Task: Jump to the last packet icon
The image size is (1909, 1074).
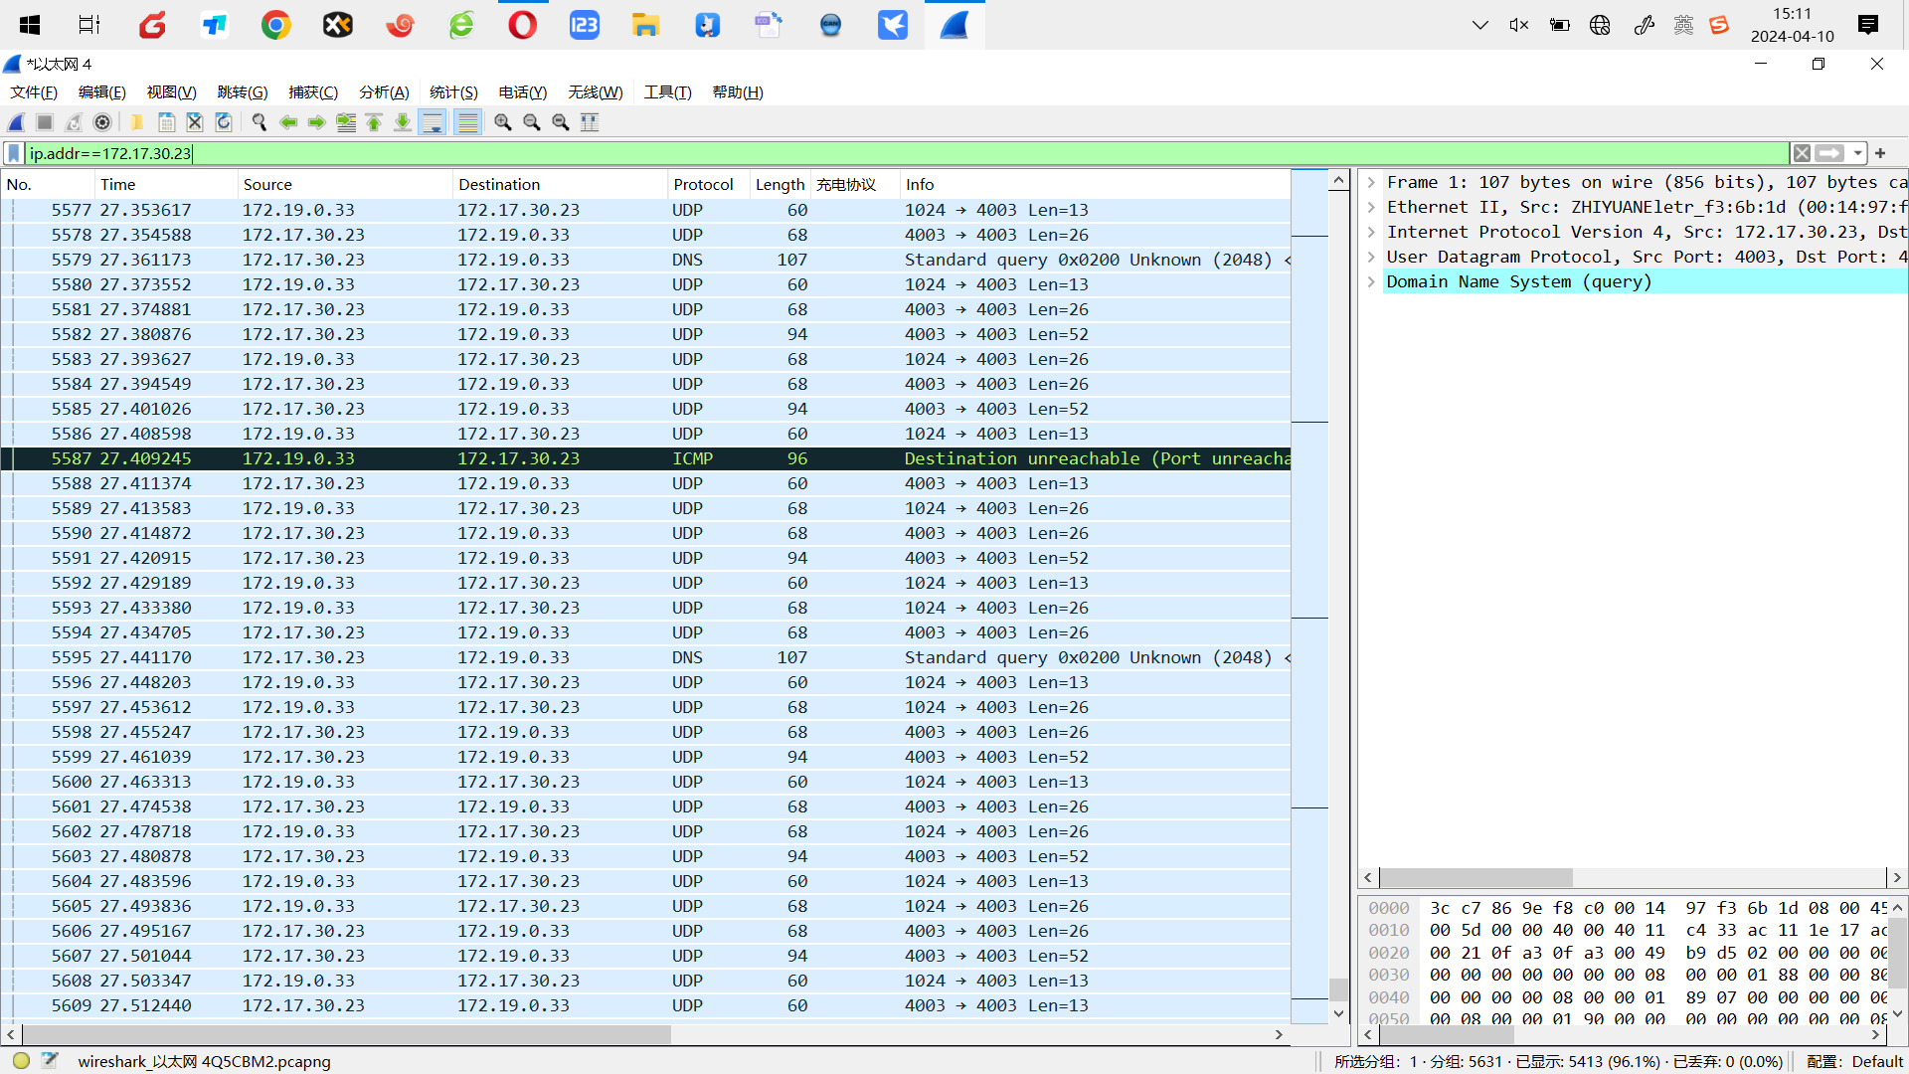Action: click(403, 122)
